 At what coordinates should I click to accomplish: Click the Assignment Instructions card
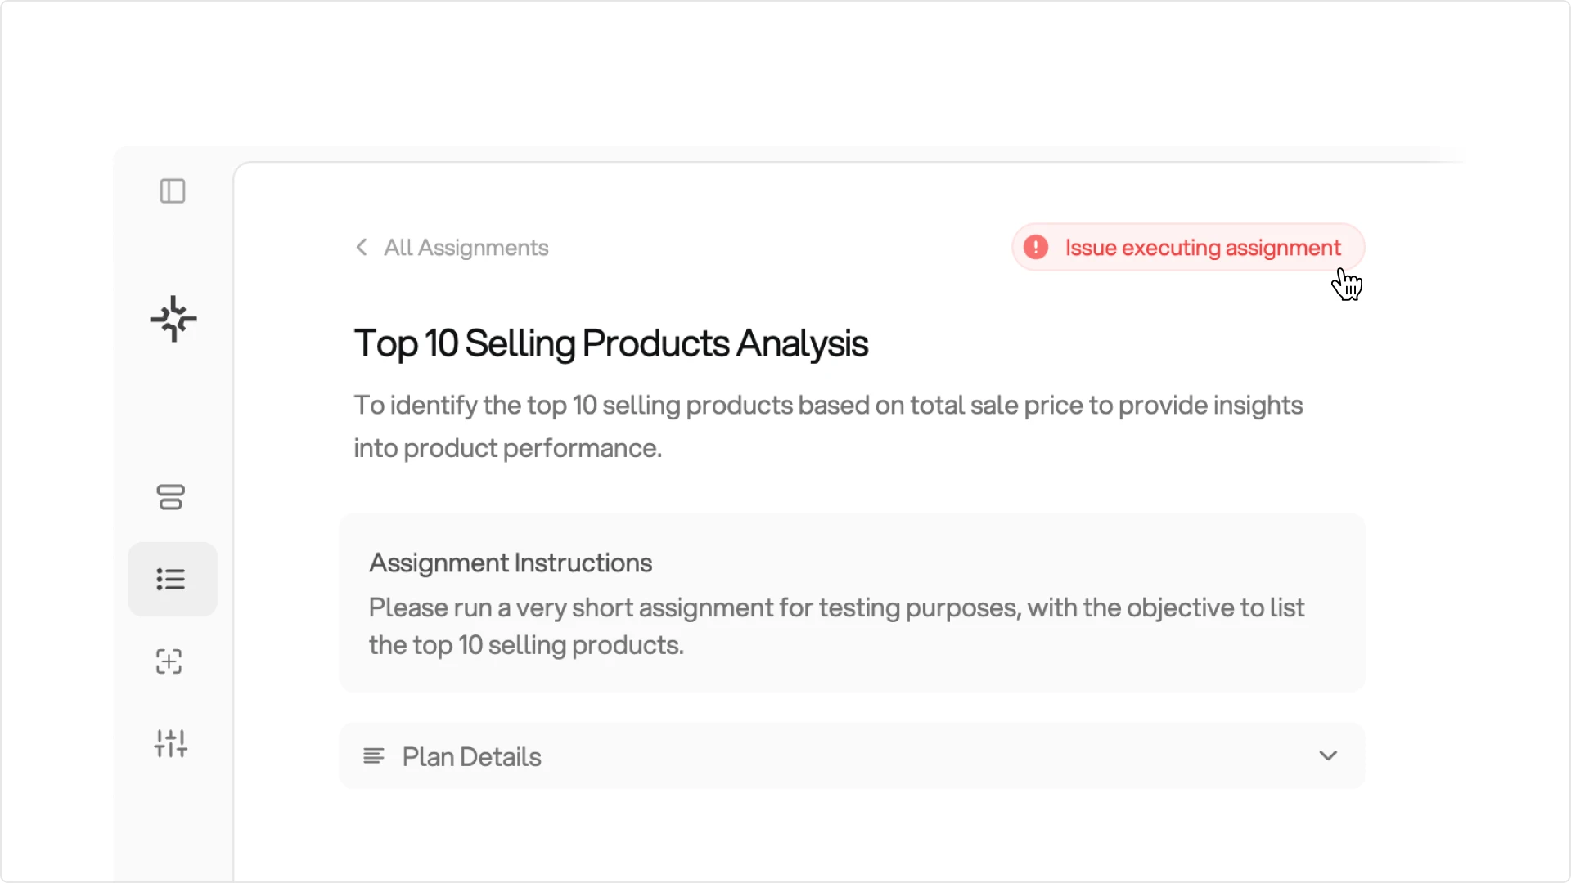tap(852, 603)
